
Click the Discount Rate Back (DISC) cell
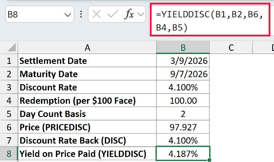tap(87, 140)
